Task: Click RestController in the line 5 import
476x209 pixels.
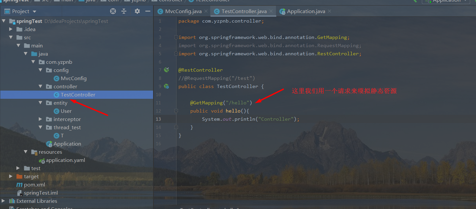Action: [x=338, y=54]
